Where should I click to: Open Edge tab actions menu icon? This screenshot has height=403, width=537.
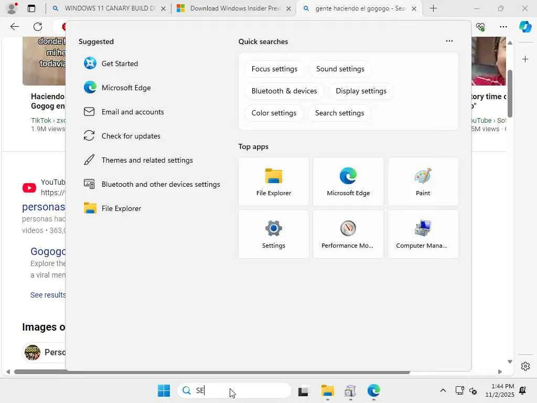(31, 8)
